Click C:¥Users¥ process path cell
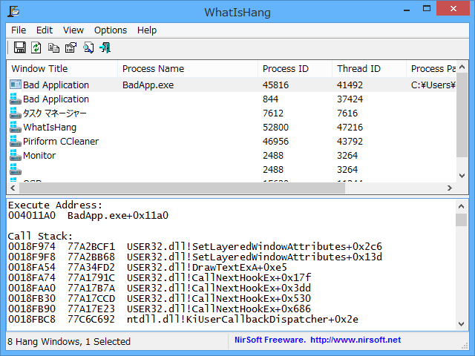This screenshot has height=356, width=475. click(433, 85)
